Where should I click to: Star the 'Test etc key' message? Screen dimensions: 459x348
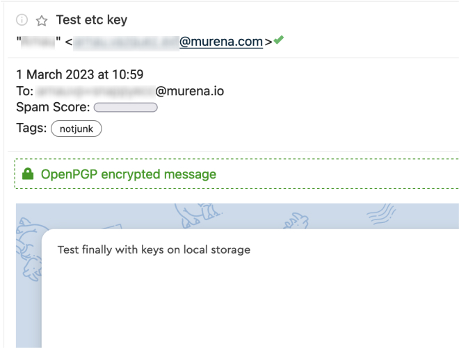(x=41, y=20)
